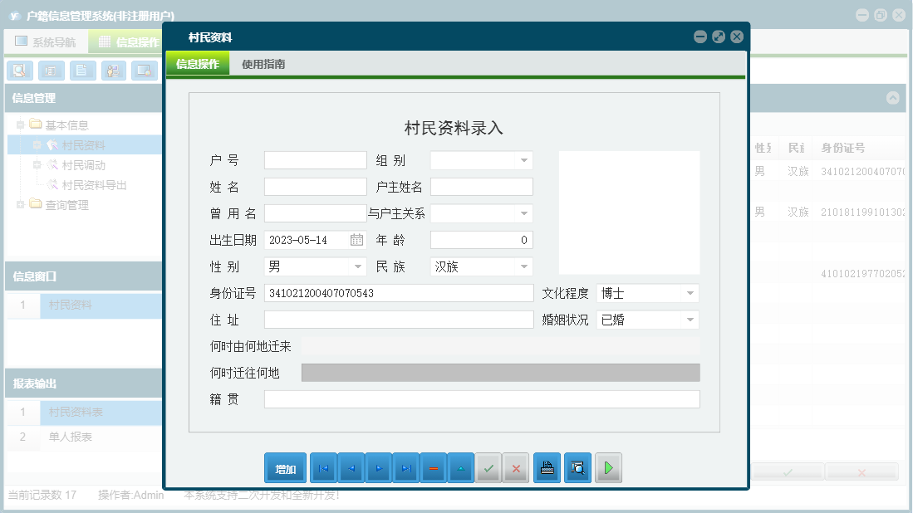
Task: Open 单人报表 under 报表输出
Action: 71,437
